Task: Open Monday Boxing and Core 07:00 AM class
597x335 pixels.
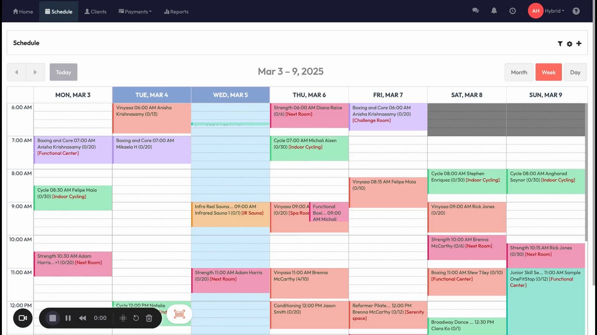Action: coord(73,150)
